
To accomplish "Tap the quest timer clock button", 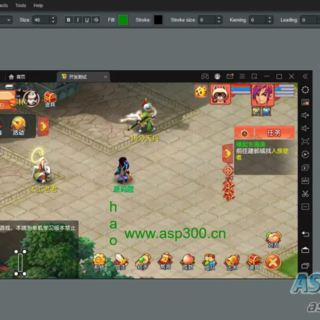I will (244, 133).
